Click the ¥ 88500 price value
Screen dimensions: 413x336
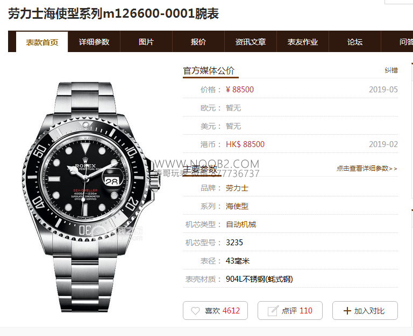[240, 90]
